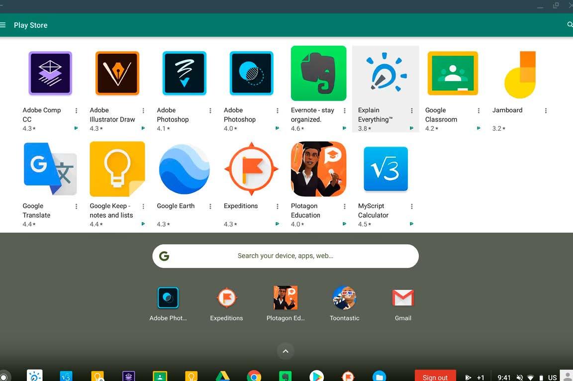Open Adobe Comp CC icon in Play Store
Screen dimensions: 573x381
pyautogui.click(x=50, y=73)
